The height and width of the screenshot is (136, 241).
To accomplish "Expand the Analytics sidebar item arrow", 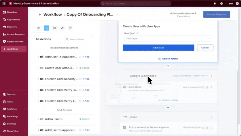I will click(x=24, y=109).
